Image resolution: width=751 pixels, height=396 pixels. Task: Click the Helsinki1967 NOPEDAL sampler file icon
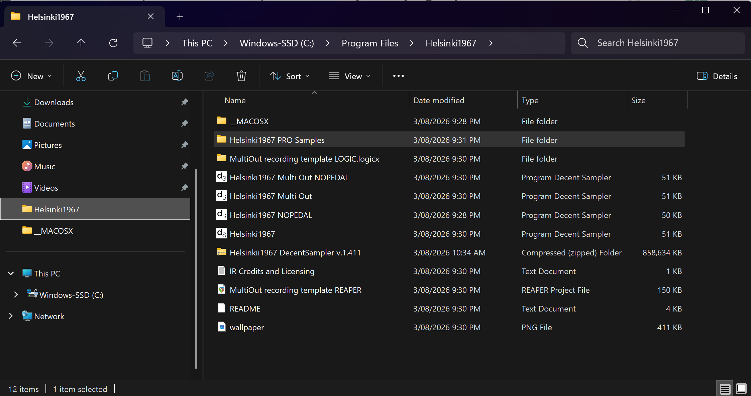click(x=221, y=215)
